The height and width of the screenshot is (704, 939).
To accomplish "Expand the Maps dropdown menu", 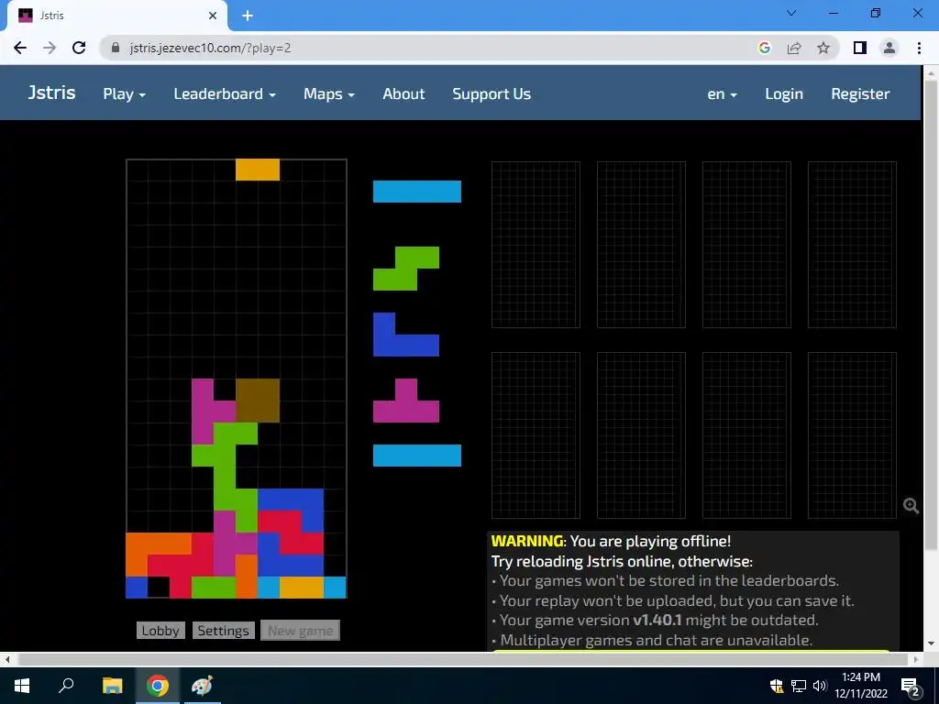I will pos(329,94).
